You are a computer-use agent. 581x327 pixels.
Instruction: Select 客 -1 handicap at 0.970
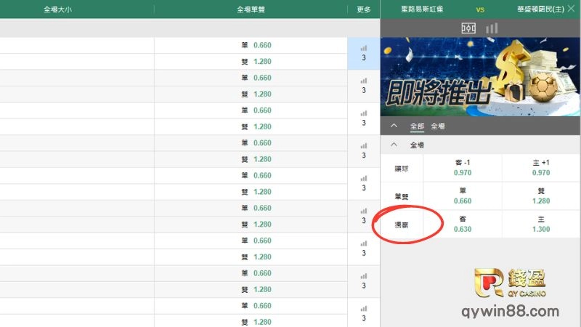463,168
